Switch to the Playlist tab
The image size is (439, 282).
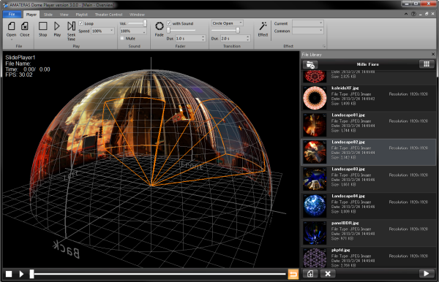82,15
